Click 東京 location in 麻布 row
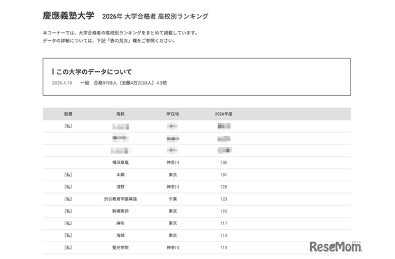The image size is (395, 259). coord(172,223)
